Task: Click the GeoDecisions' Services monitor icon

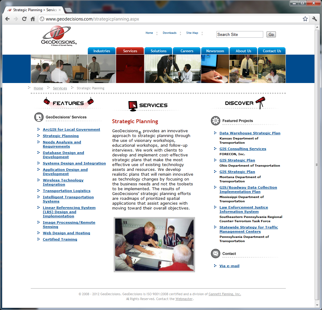Action: click(x=39, y=117)
